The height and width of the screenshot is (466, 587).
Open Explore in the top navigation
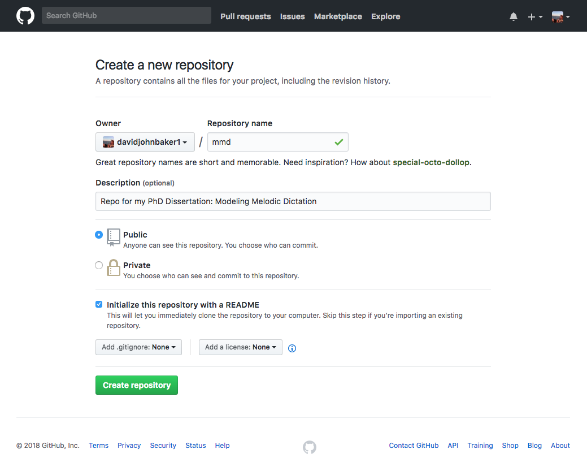point(386,16)
